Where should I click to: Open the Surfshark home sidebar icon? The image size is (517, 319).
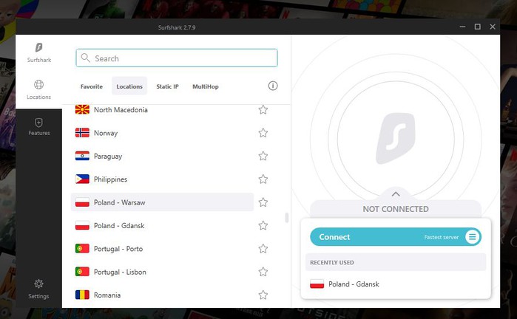(39, 48)
